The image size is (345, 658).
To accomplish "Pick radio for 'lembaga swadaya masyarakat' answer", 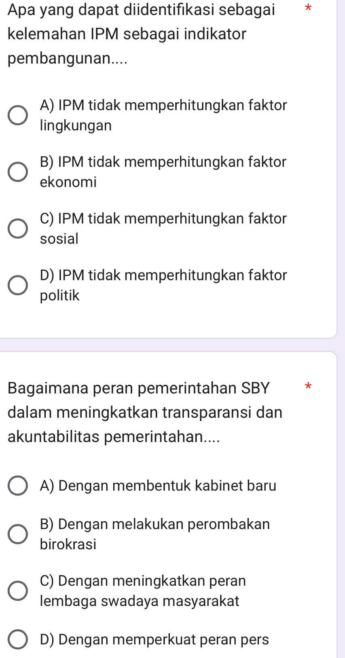I will (18, 591).
